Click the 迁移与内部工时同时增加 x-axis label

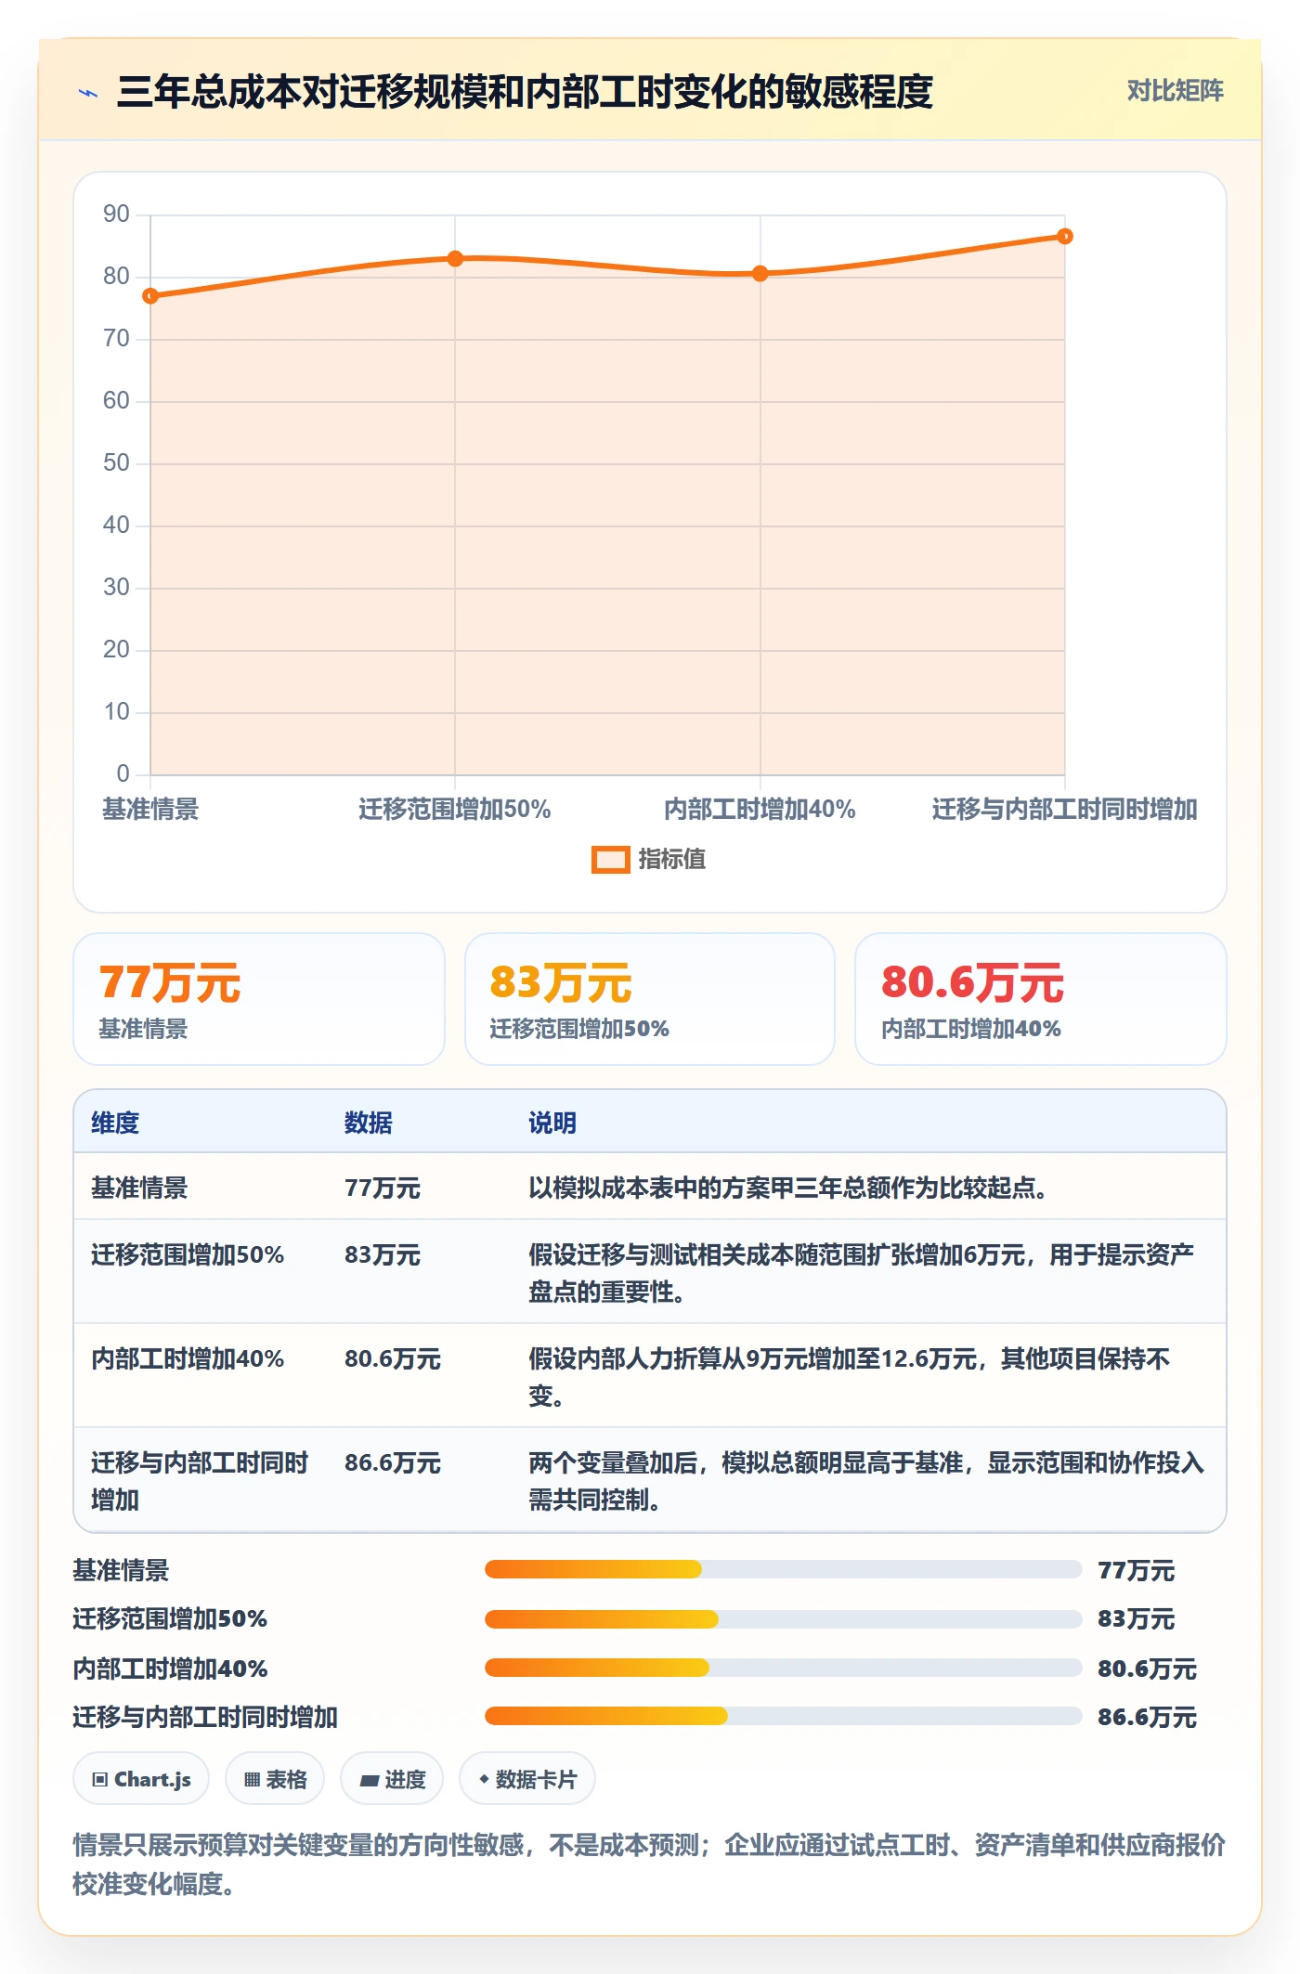tap(1065, 810)
